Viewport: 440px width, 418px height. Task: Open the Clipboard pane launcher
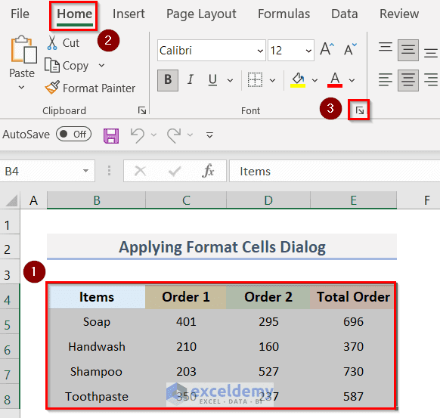pos(142,110)
